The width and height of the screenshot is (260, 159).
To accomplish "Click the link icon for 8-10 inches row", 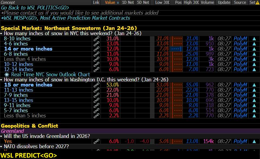I will (x=96, y=39).
